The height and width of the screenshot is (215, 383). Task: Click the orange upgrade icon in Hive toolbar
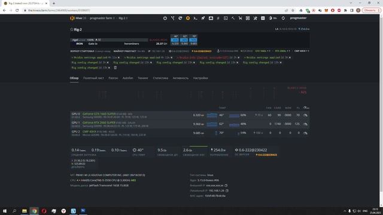pyautogui.click(x=188, y=18)
